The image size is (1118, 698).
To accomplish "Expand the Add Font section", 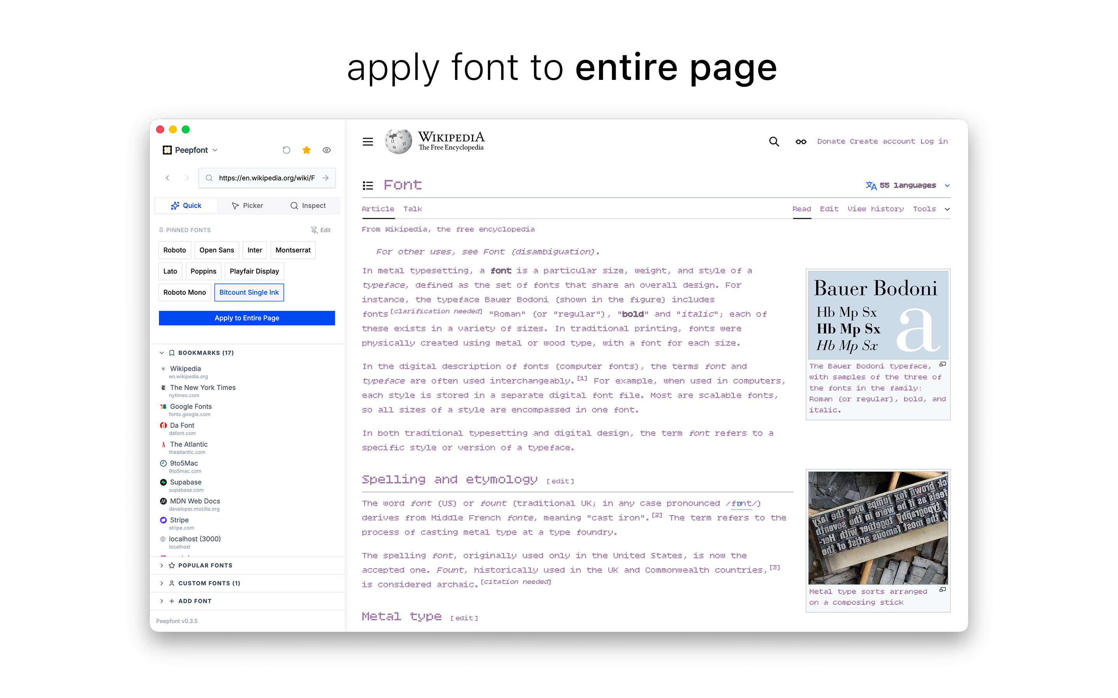I will tap(247, 601).
